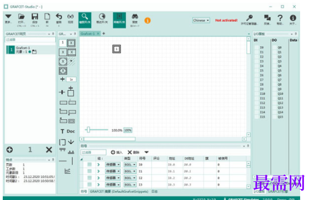315x200 pixels.
Task: Toggle digital input I12 checkbox
Action: pos(257,103)
